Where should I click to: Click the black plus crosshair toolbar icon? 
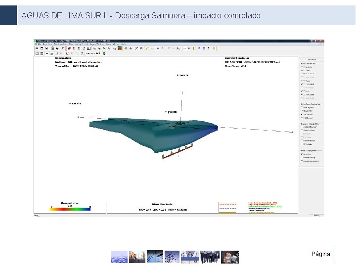pyautogui.click(x=131, y=48)
